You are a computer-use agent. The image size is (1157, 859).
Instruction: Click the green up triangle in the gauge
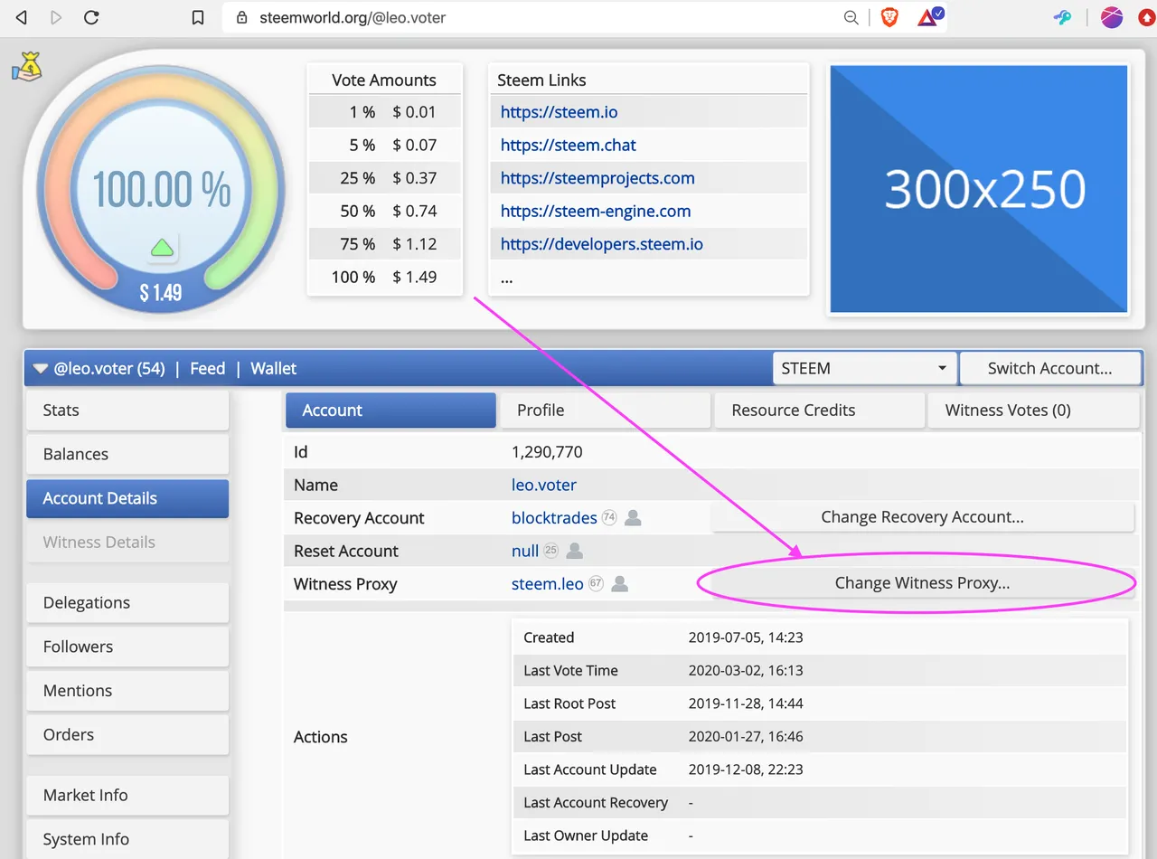click(x=162, y=247)
